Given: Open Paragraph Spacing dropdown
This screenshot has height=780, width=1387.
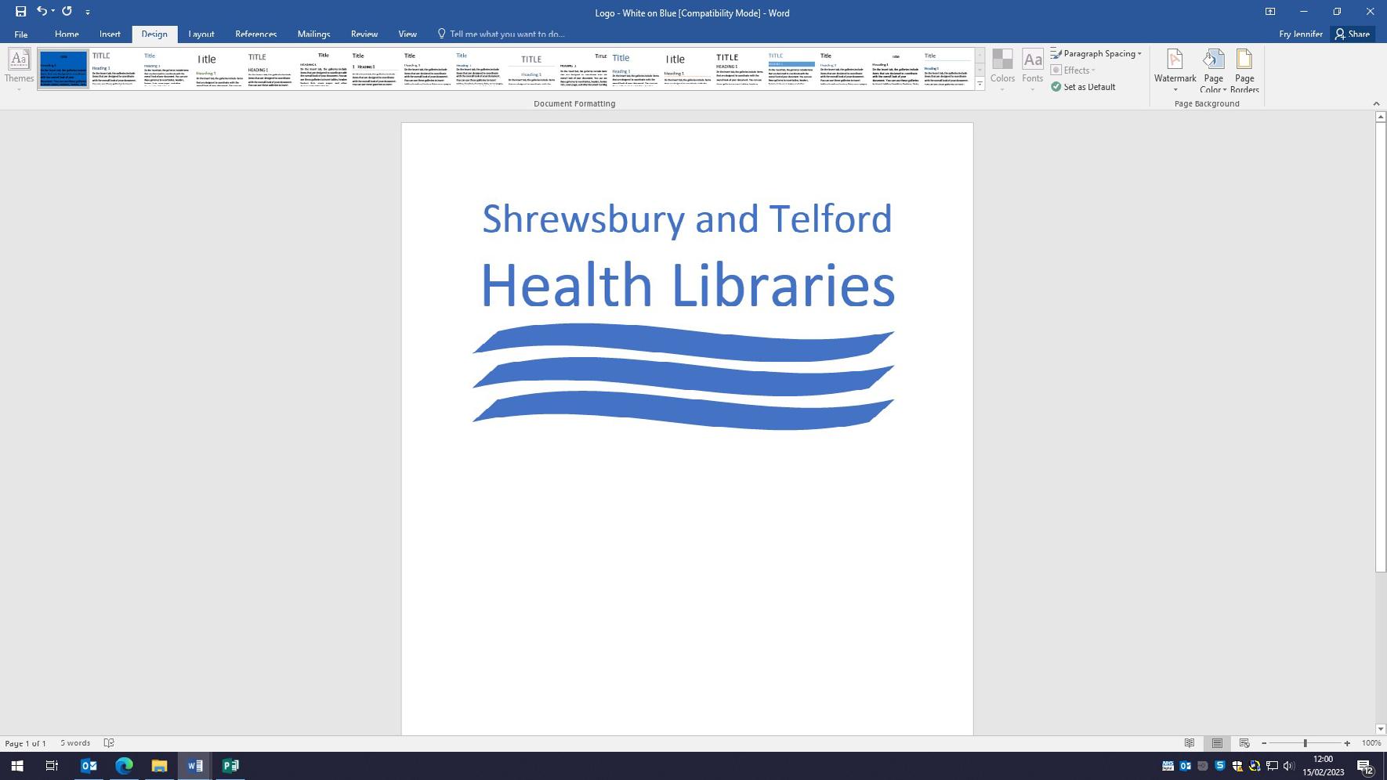Looking at the screenshot, I should (1096, 53).
